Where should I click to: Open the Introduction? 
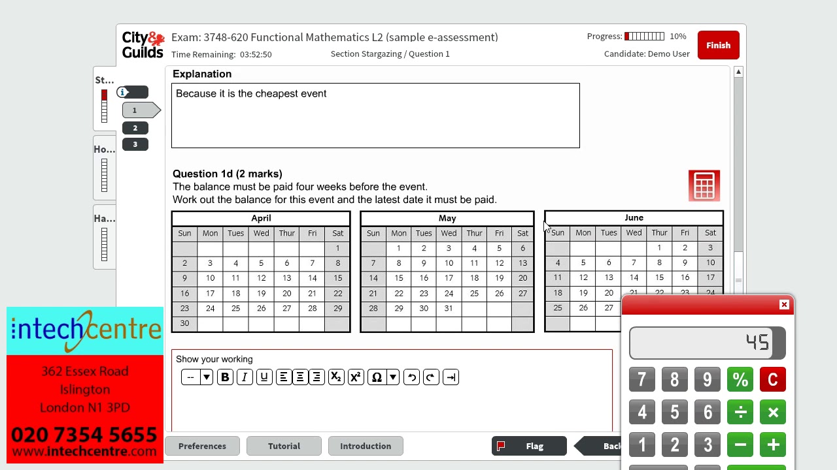coord(366,446)
